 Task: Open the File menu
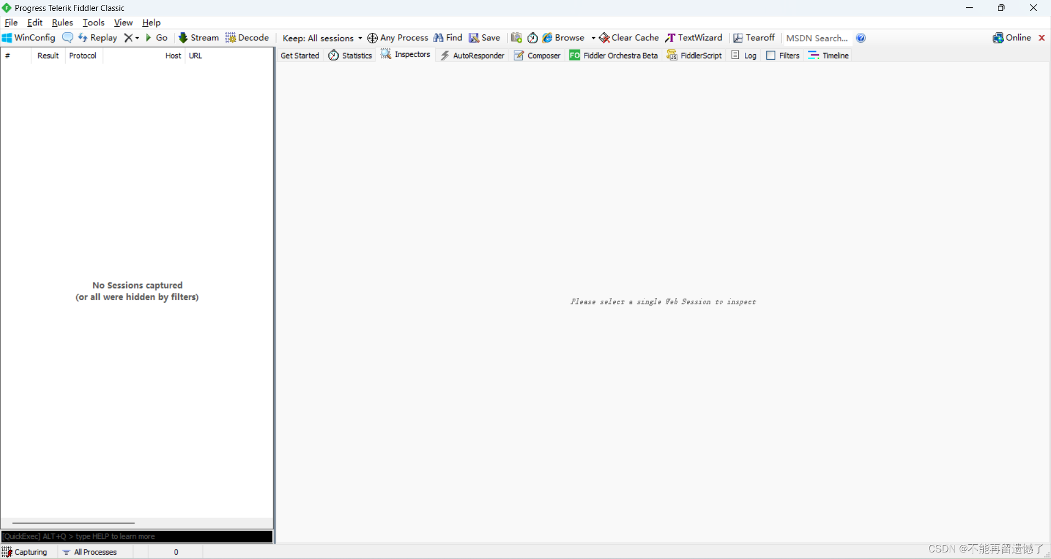[11, 22]
